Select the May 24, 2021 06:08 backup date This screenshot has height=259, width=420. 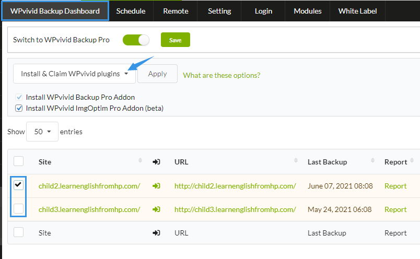(340, 209)
